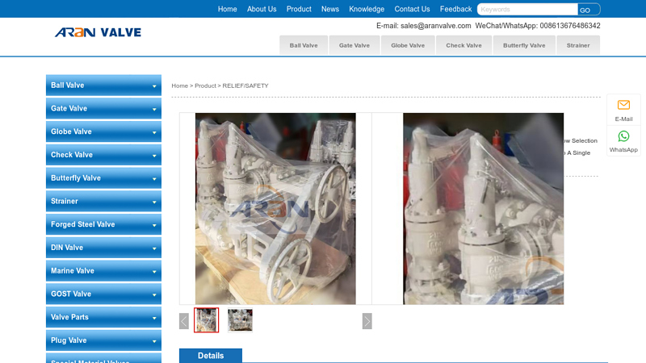Viewport: 646px width, 363px height.
Task: Expand the Strainer sidebar arrow
Action: click(154, 202)
